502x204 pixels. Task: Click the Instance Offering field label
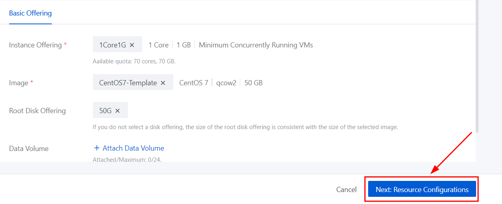pyautogui.click(x=35, y=45)
